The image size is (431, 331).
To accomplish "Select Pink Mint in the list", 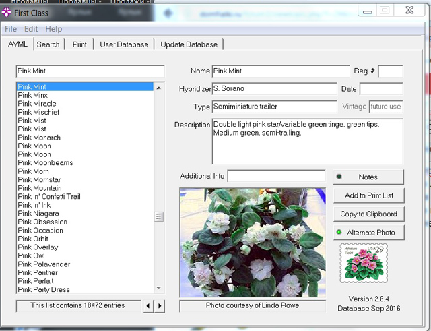I will click(85, 87).
